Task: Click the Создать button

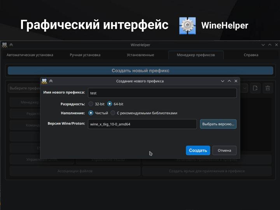Action: pos(198,150)
